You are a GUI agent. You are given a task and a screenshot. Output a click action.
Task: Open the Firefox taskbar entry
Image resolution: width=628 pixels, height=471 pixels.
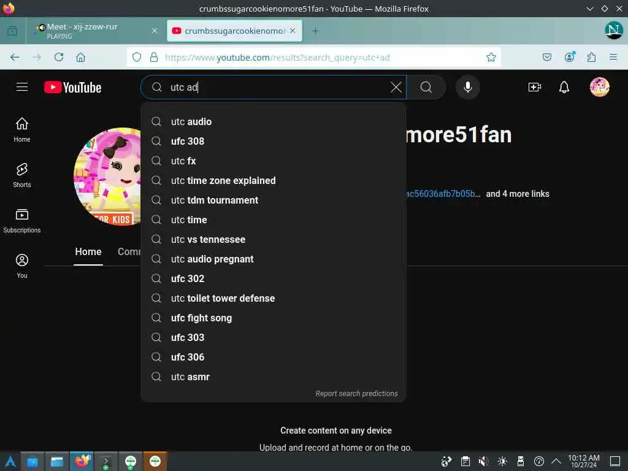click(x=82, y=461)
